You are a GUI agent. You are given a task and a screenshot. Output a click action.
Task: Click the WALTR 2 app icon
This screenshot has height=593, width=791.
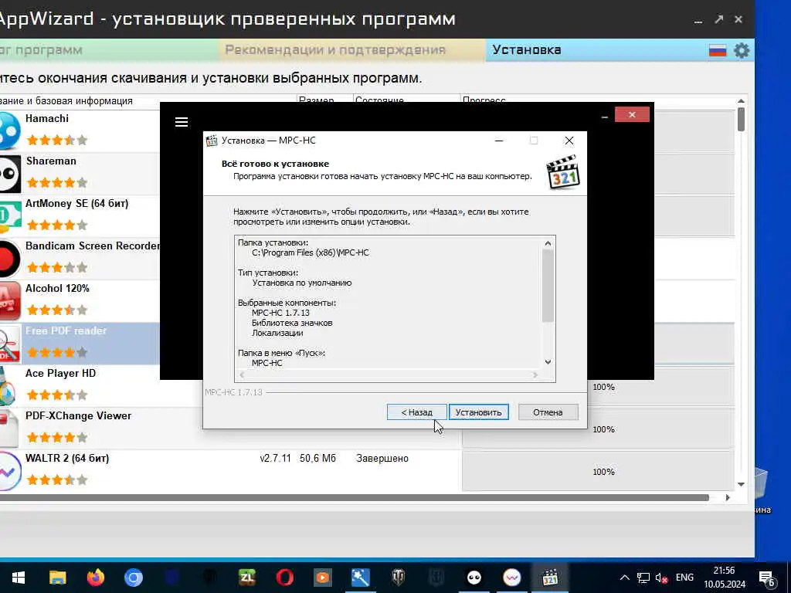point(9,471)
